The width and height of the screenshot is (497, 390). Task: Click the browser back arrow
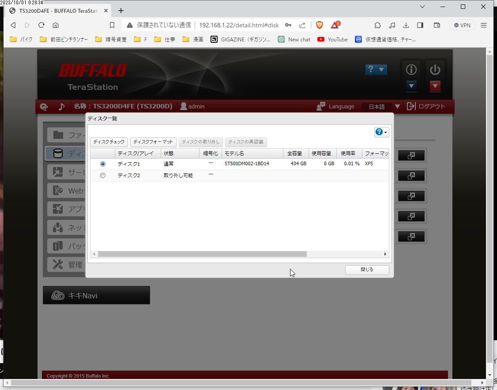pos(13,25)
